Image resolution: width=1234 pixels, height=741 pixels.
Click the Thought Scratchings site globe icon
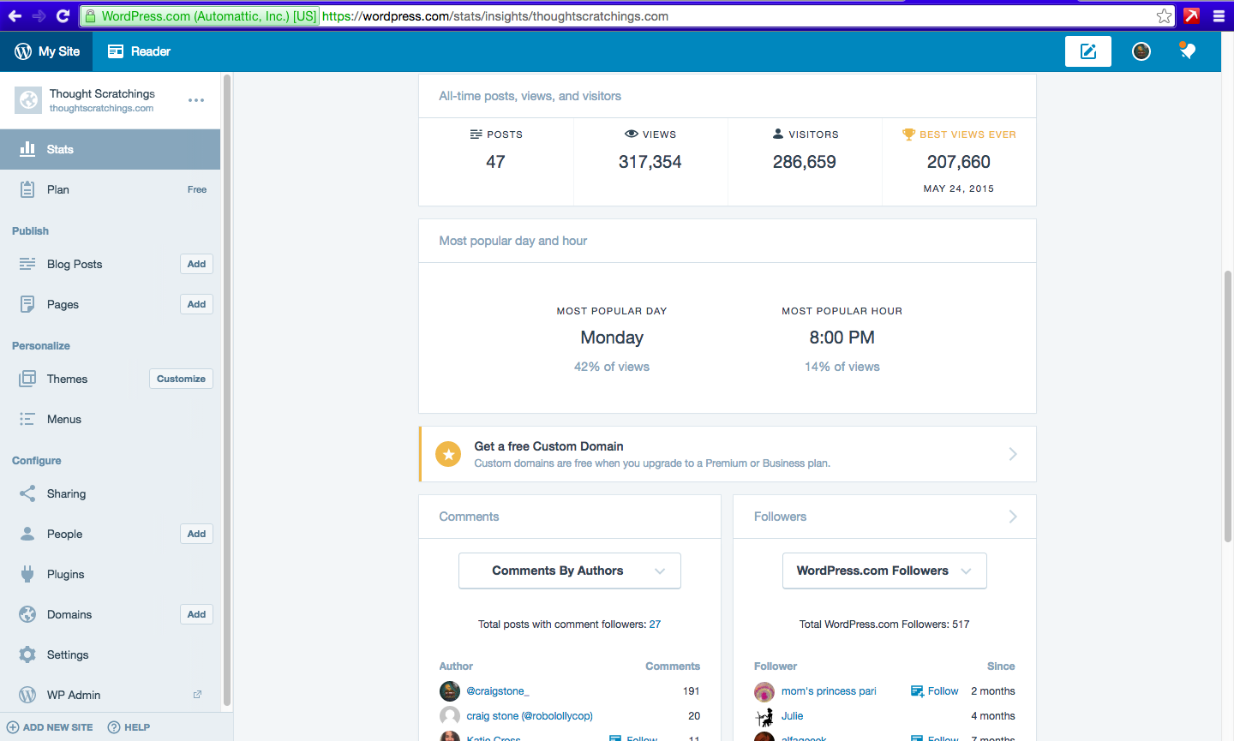point(28,100)
